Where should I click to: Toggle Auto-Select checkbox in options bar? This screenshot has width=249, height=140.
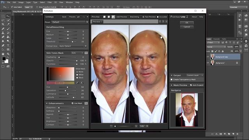pyautogui.click(x=12, y=7)
